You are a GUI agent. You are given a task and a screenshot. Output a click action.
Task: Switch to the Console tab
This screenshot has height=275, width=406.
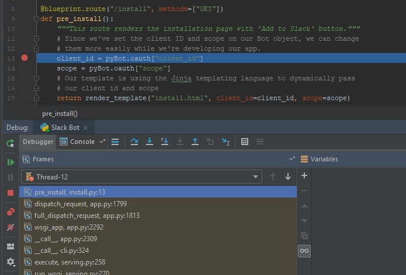82,142
